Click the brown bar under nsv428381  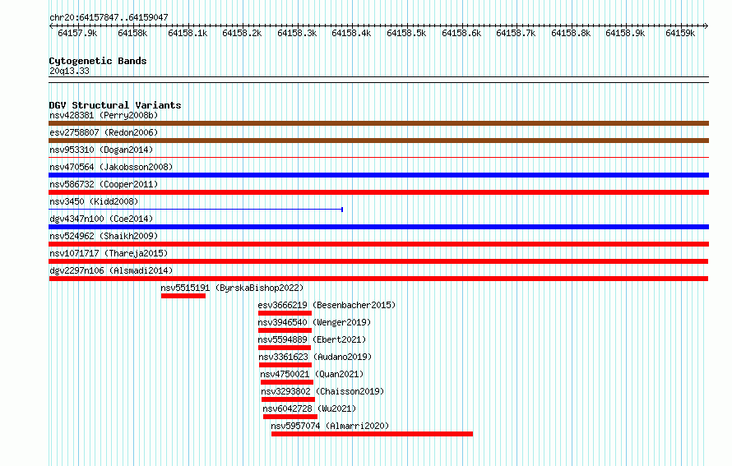point(378,123)
